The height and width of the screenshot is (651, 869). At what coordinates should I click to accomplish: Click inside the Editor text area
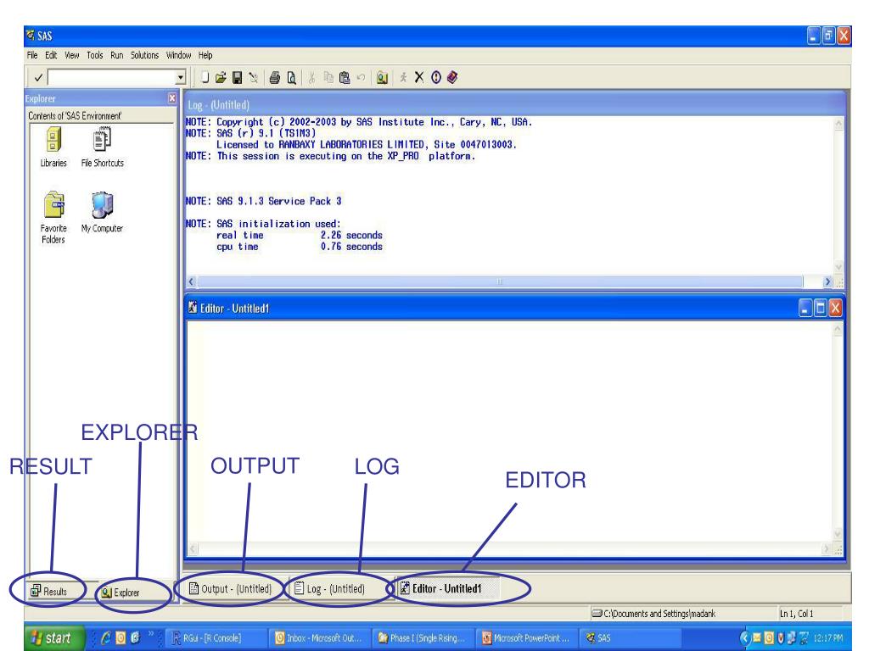(x=510, y=431)
